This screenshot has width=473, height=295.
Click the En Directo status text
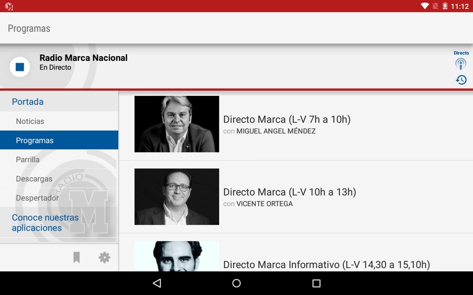point(56,67)
